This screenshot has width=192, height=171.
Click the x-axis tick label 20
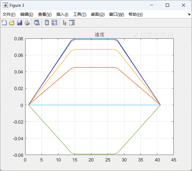[91, 160]
